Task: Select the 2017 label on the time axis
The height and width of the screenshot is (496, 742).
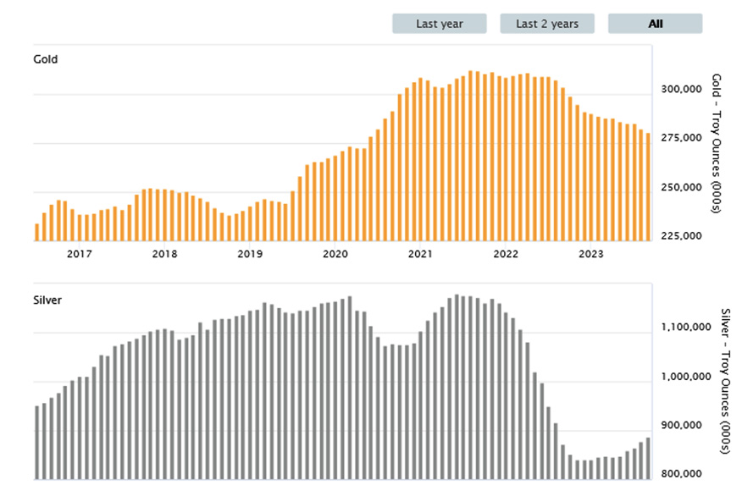Action: [79, 254]
